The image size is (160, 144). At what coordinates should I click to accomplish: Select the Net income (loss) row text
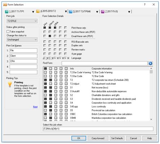[100, 88]
